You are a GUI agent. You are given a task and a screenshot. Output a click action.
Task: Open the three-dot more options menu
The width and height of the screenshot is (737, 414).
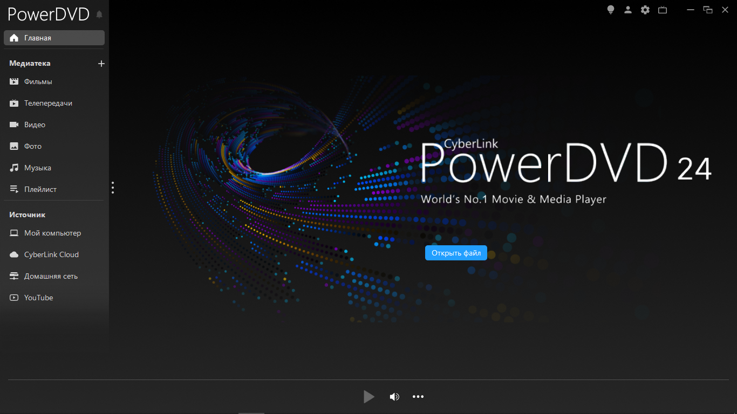418,397
